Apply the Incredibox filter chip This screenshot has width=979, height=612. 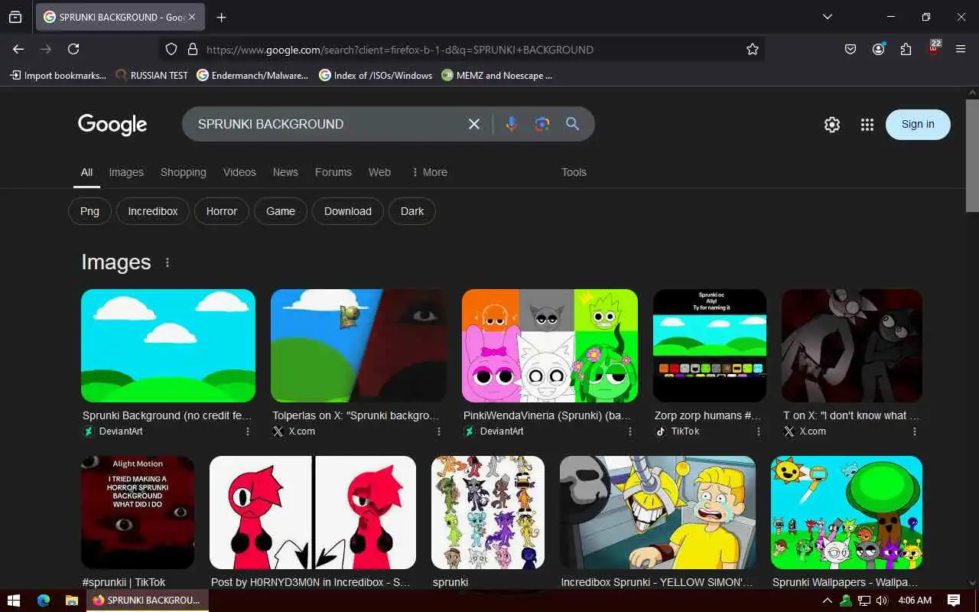[153, 211]
